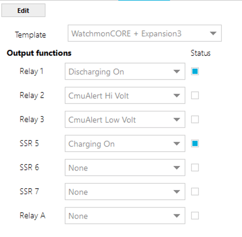Expand Relay 3 CmuAlert Low Volt dropdown
This screenshot has width=242, height=237.
[125, 119]
